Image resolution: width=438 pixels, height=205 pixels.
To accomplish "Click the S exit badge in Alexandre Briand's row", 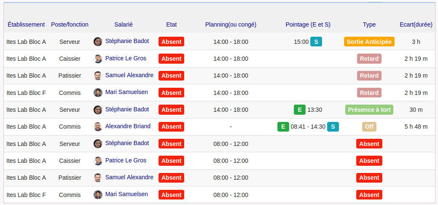I will coord(333,127).
